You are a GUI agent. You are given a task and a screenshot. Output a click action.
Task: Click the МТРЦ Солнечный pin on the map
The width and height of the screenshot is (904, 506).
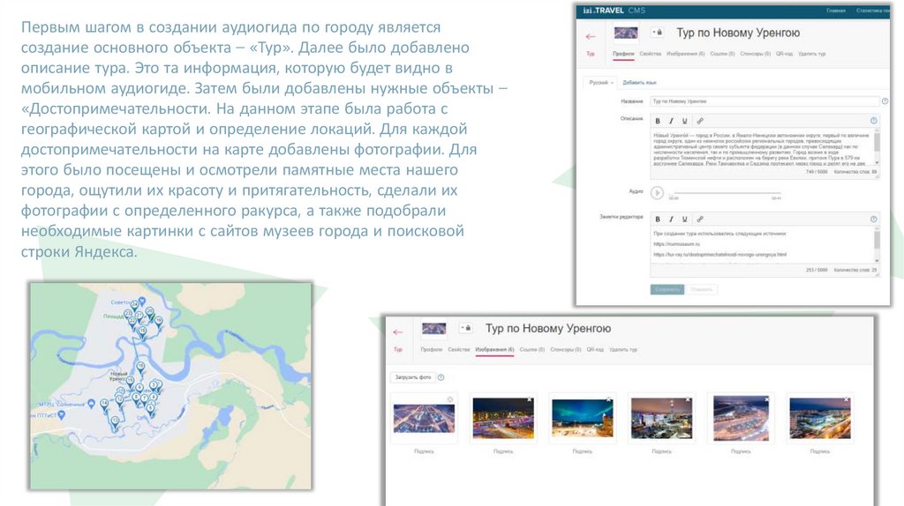click(92, 404)
